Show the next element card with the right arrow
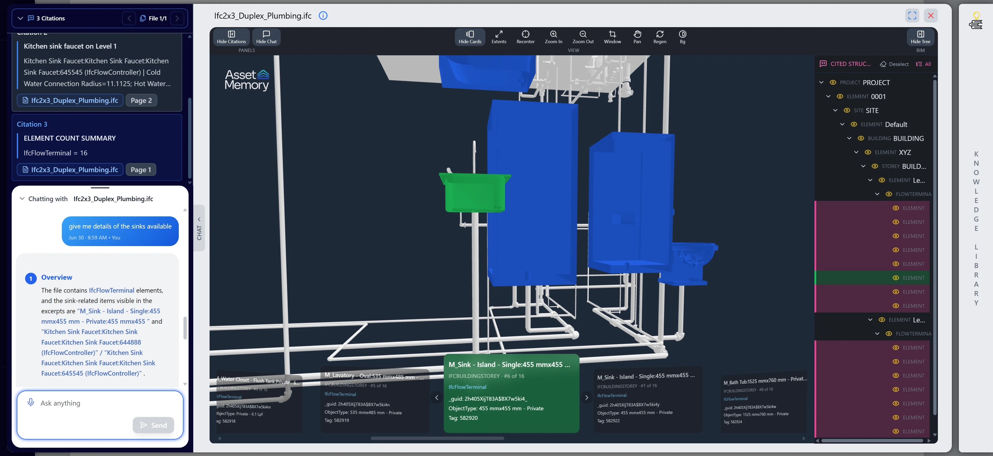Viewport: 993px width, 456px height. point(586,398)
